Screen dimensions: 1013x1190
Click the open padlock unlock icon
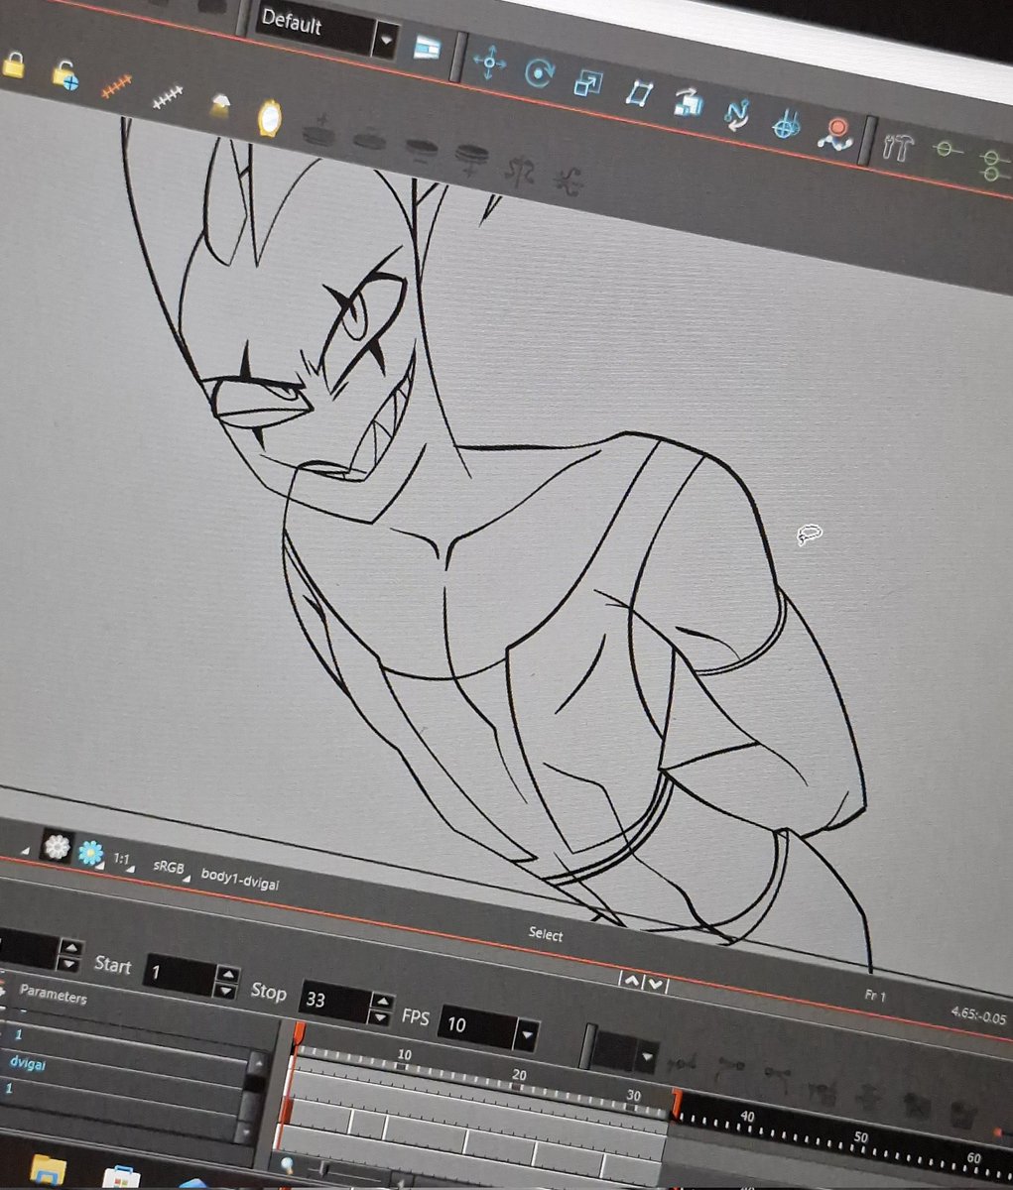click(x=65, y=75)
